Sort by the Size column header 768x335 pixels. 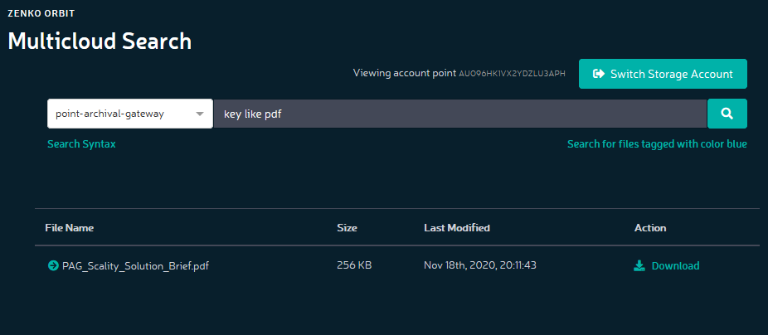(x=348, y=228)
